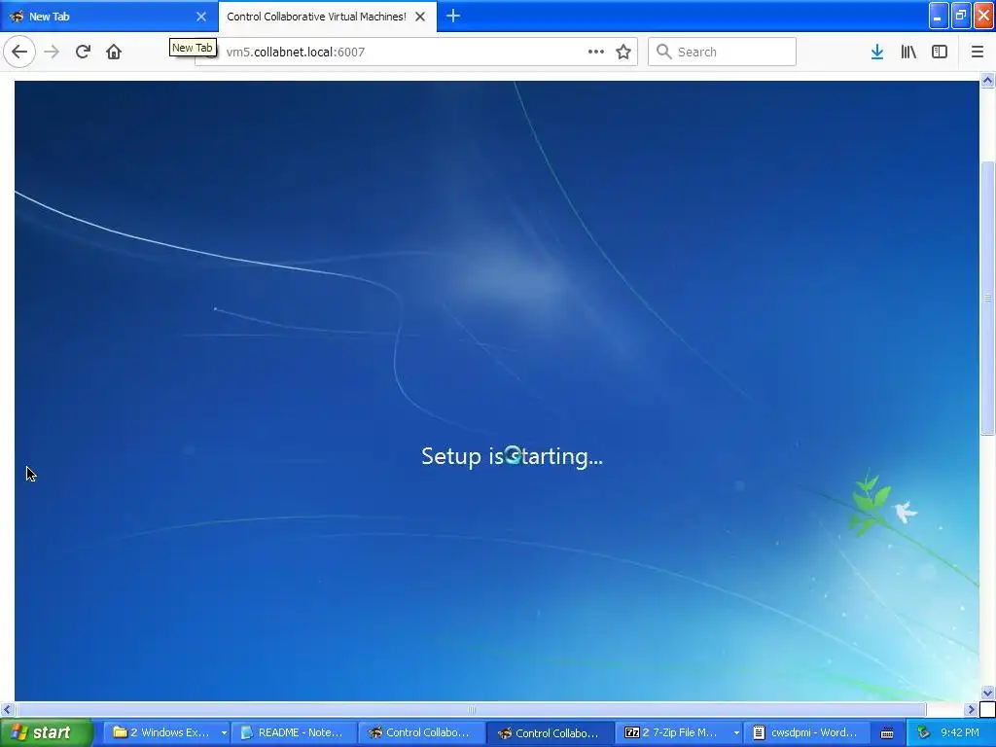The height and width of the screenshot is (747, 996).
Task: Open the page actions three-dot menu
Action: pyautogui.click(x=596, y=52)
